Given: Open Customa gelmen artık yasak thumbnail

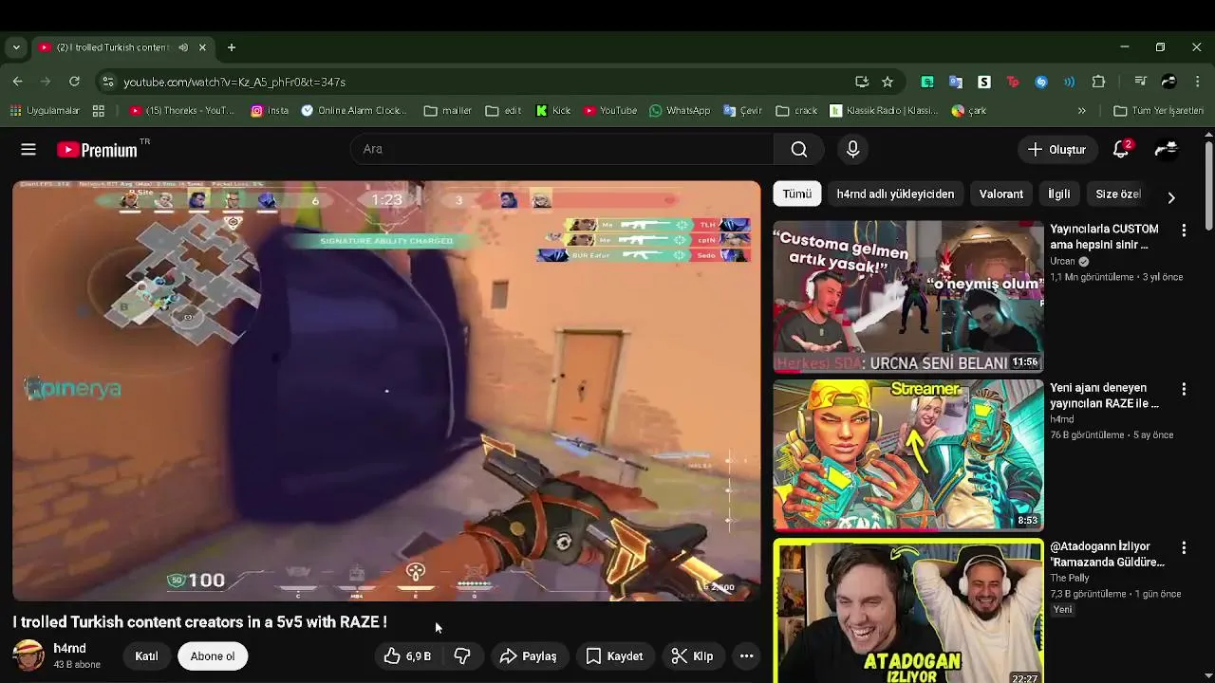Looking at the screenshot, I should tap(908, 298).
